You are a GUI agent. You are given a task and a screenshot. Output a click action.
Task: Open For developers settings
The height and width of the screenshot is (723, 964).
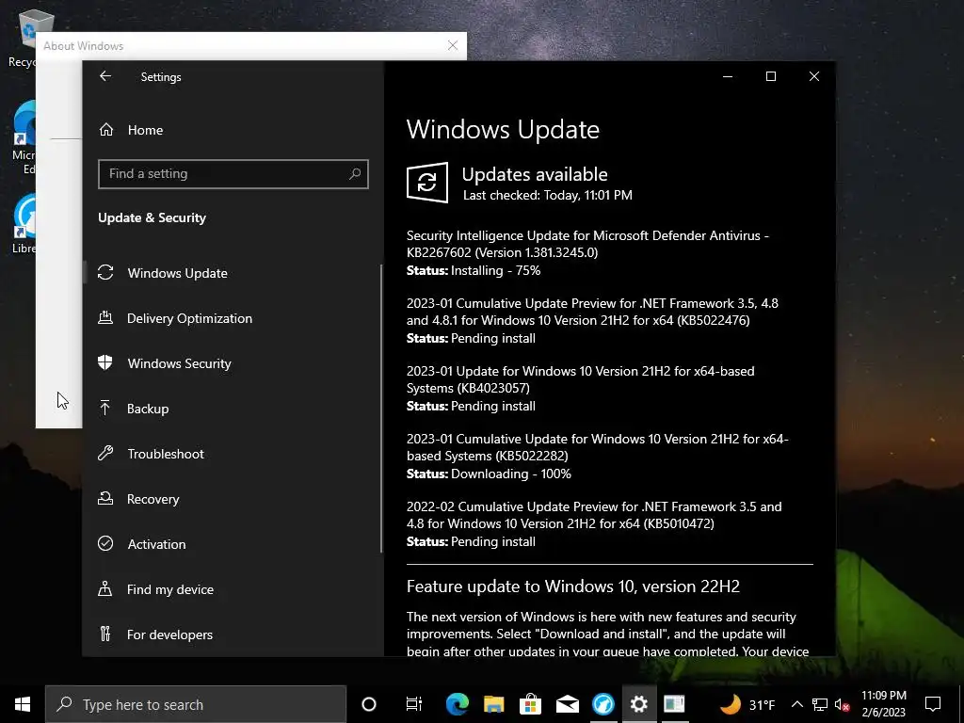click(x=169, y=635)
